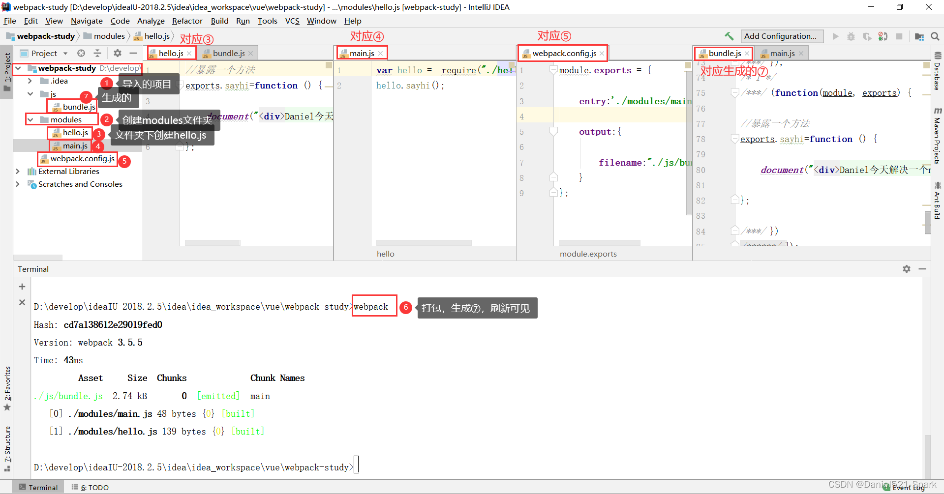Select bundle.js in project tree
Viewport: 944px width, 494px height.
[74, 107]
